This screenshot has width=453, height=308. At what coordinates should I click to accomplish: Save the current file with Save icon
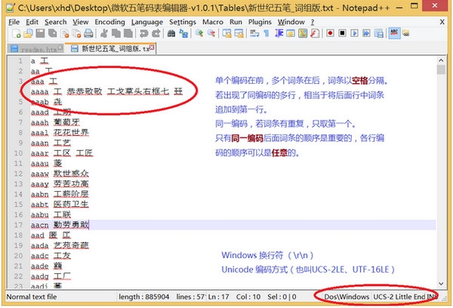coord(40,33)
